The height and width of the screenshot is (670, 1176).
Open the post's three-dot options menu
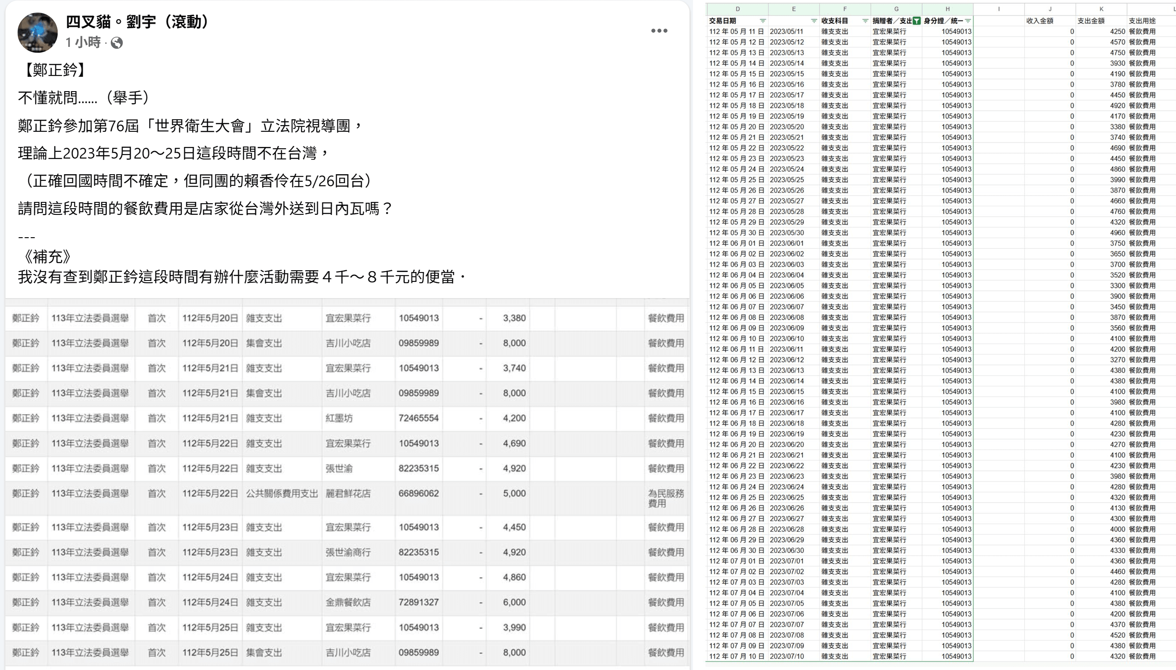click(659, 31)
